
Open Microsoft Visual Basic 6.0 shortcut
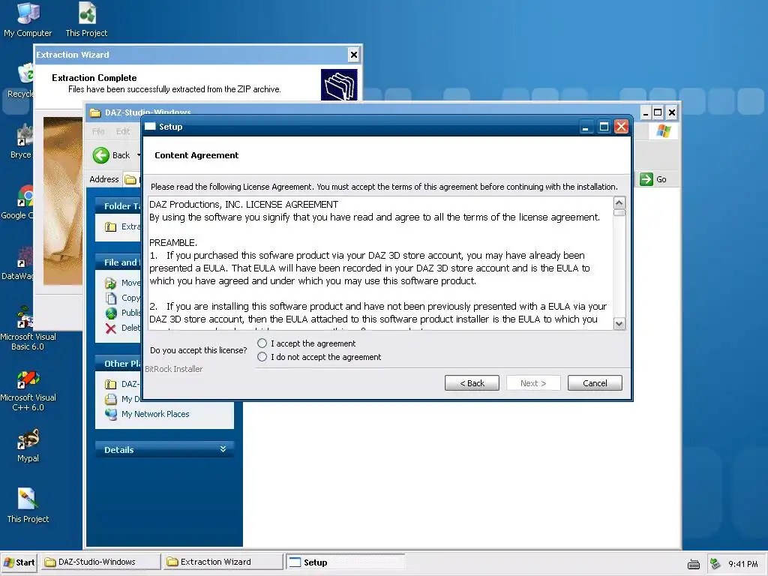coord(28,328)
